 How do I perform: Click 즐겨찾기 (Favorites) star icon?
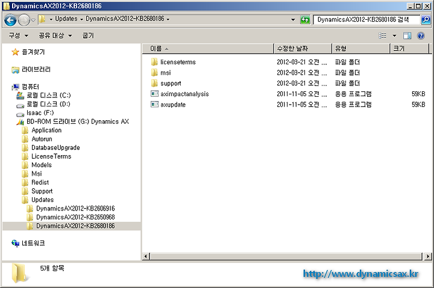pyautogui.click(x=15, y=52)
